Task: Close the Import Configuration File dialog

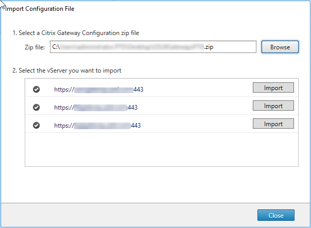Action: 275,215
